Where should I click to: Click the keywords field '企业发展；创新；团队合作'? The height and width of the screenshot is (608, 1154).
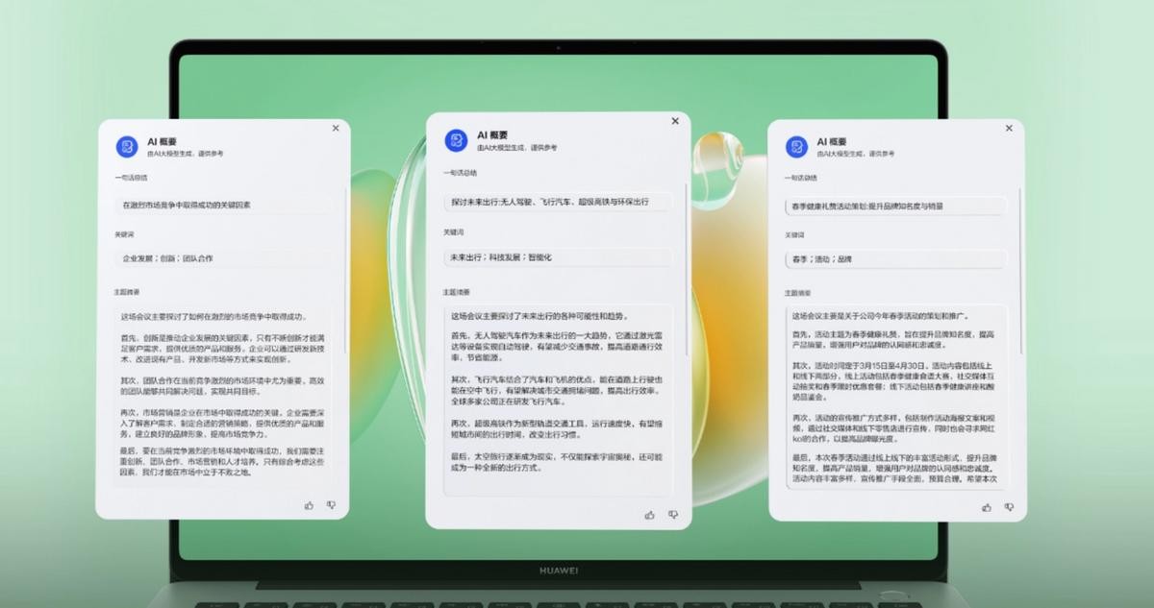[x=223, y=258]
